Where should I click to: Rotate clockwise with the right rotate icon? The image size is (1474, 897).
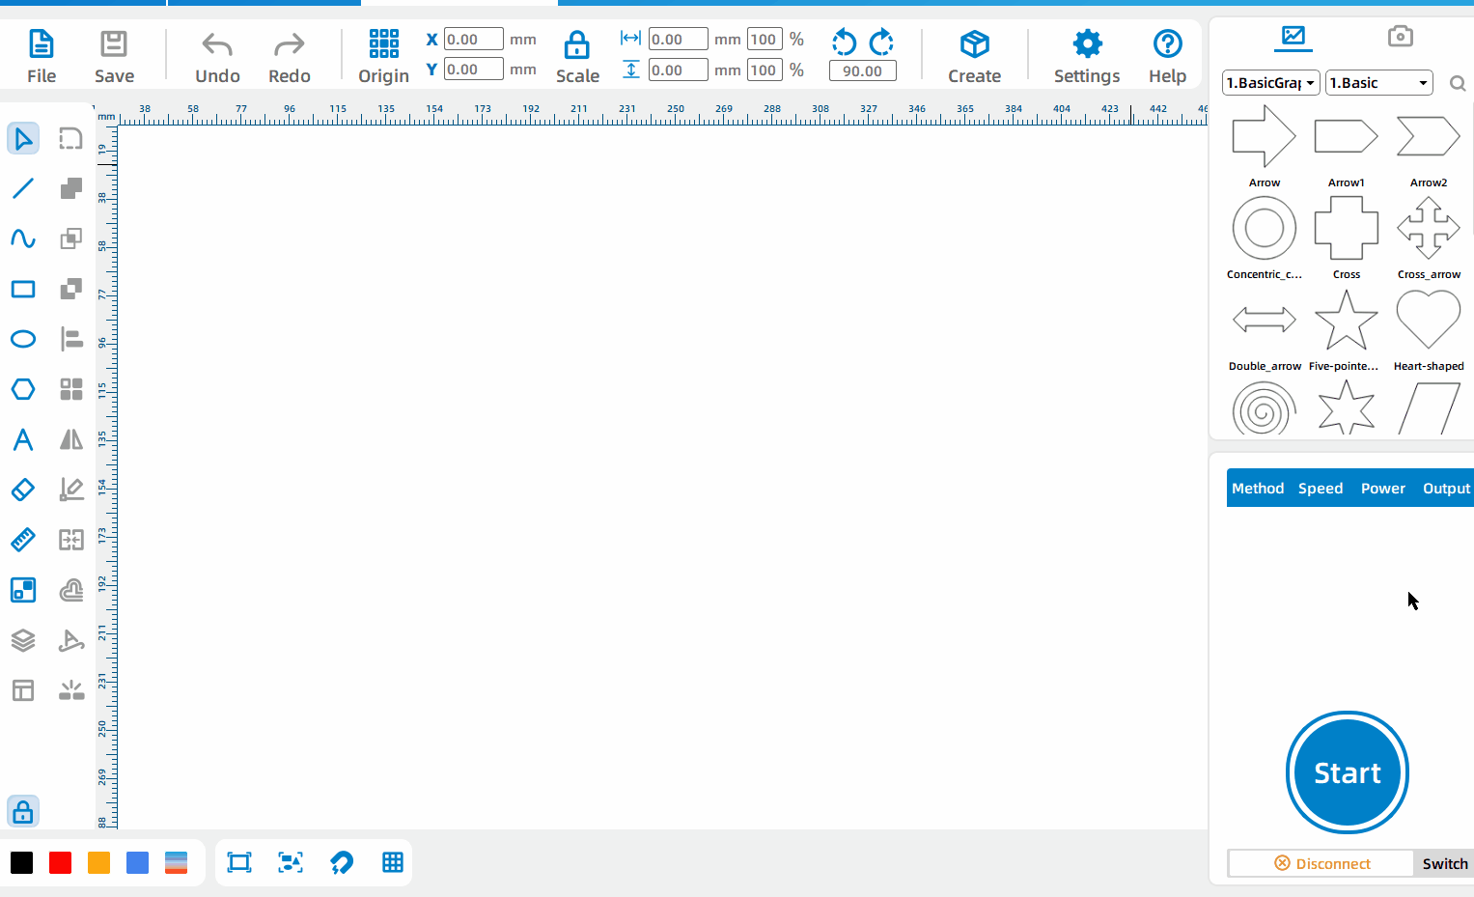(881, 42)
